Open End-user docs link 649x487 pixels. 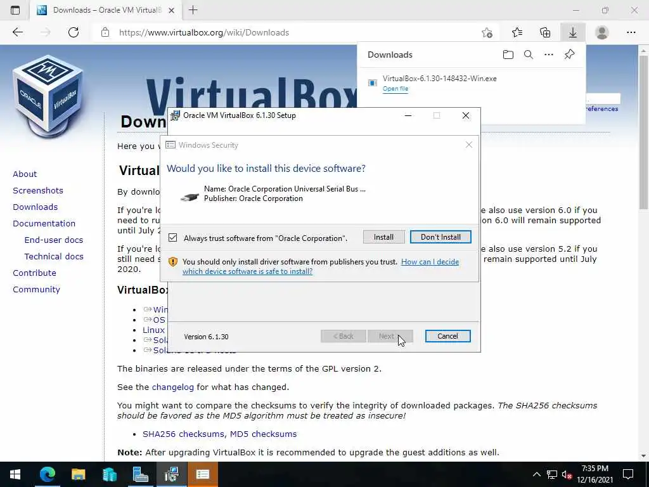(54, 240)
